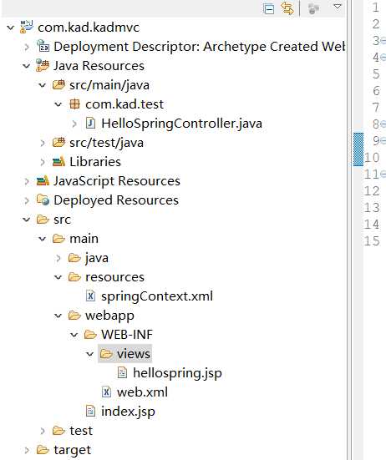Image resolution: width=386 pixels, height=460 pixels.
Task: Click the Libraries icon under Java Resources
Action: point(58,162)
